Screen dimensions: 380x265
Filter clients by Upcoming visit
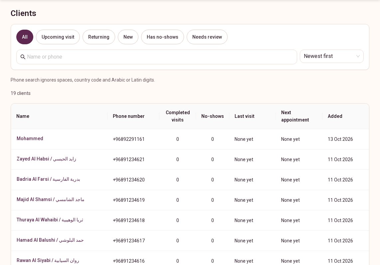coord(58,37)
